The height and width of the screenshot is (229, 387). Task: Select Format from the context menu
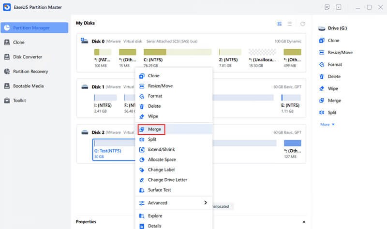coord(174,96)
